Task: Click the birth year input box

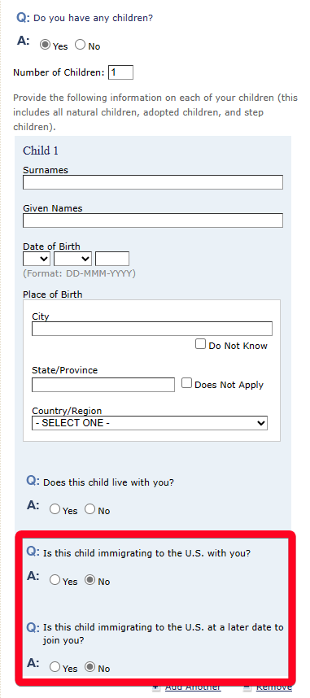Action: click(112, 259)
